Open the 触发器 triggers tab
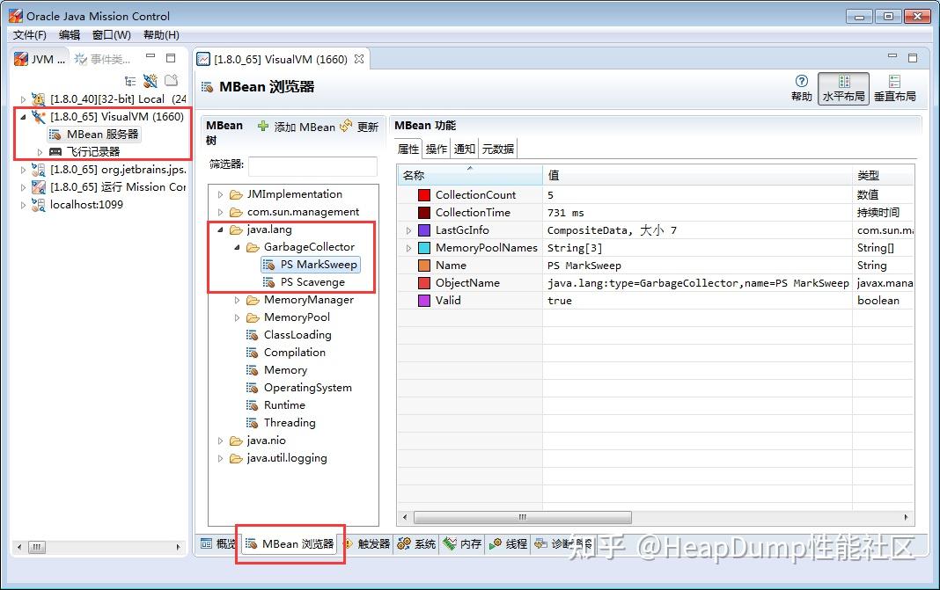This screenshot has height=590, width=940. click(x=367, y=544)
